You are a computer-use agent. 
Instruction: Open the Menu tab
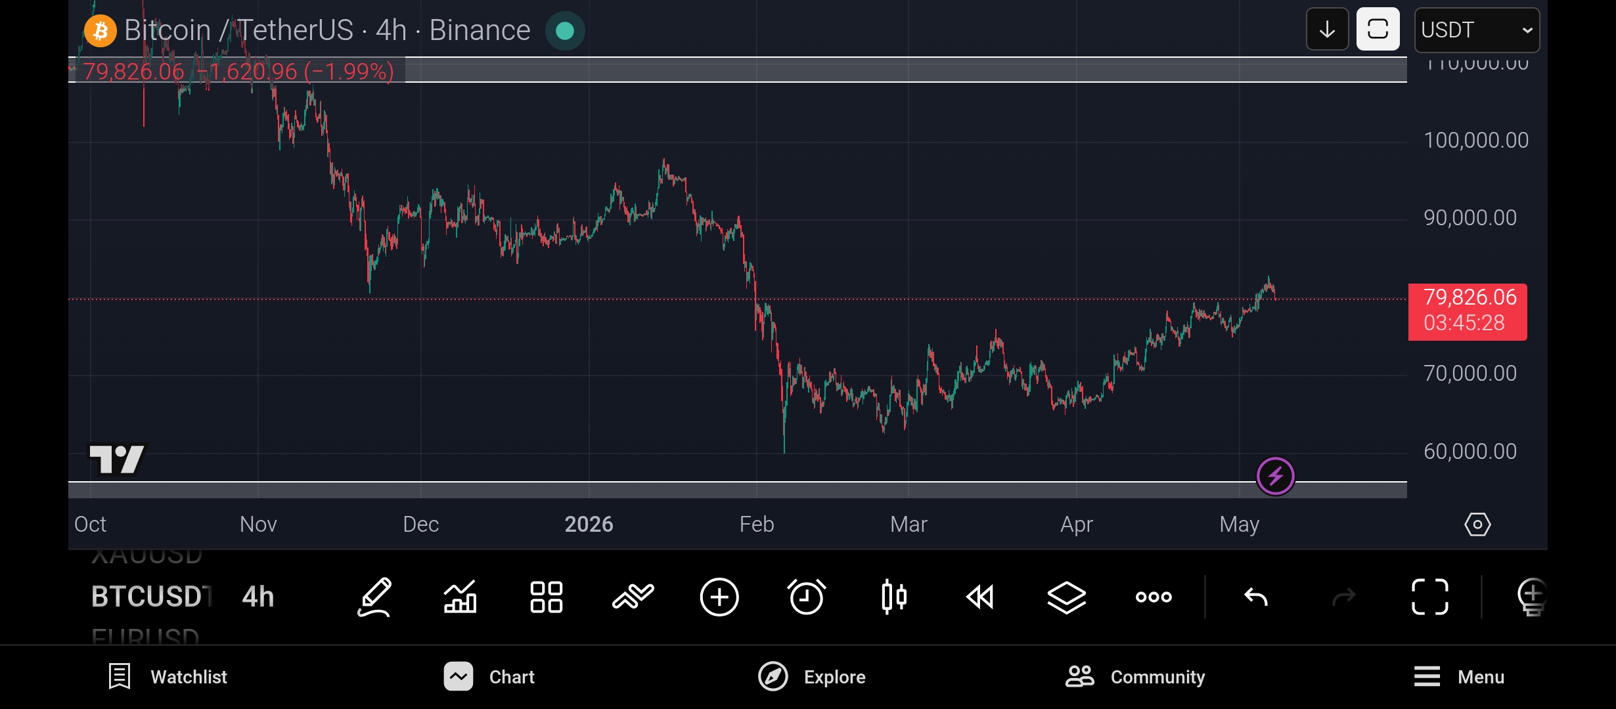point(1459,677)
